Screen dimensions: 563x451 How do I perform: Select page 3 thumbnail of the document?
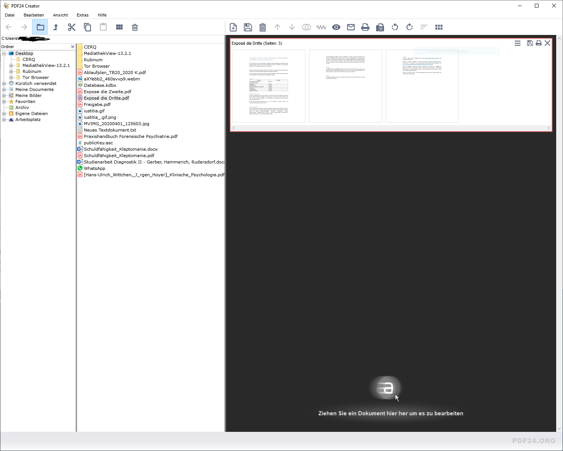[422, 86]
